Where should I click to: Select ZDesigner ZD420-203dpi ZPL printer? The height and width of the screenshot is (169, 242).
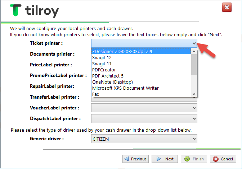click(141, 51)
